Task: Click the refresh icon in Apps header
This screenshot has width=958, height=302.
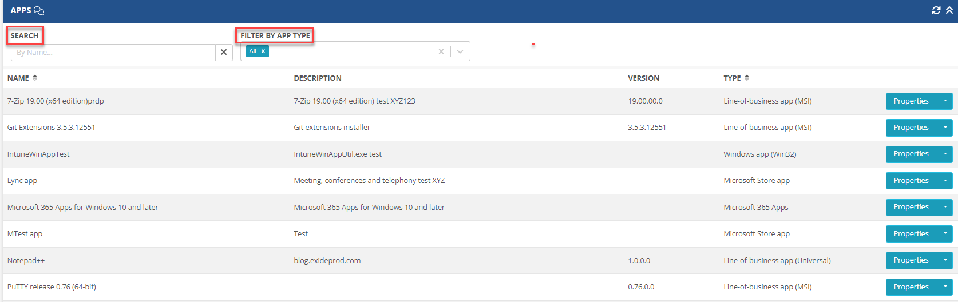Action: [x=936, y=10]
